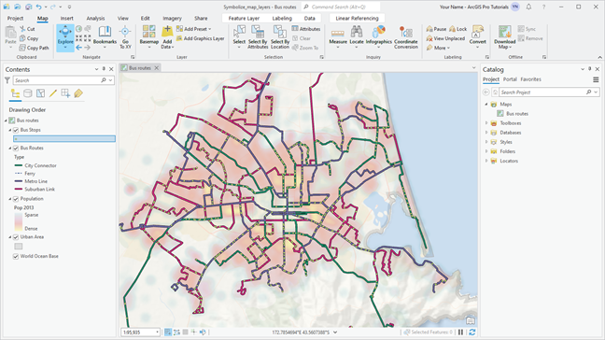Click View Unplaced labels
The width and height of the screenshot is (605, 340).
445,38
